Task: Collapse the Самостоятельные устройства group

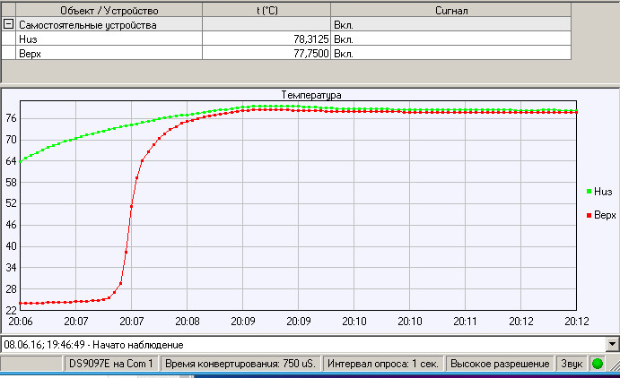Action: click(x=9, y=25)
